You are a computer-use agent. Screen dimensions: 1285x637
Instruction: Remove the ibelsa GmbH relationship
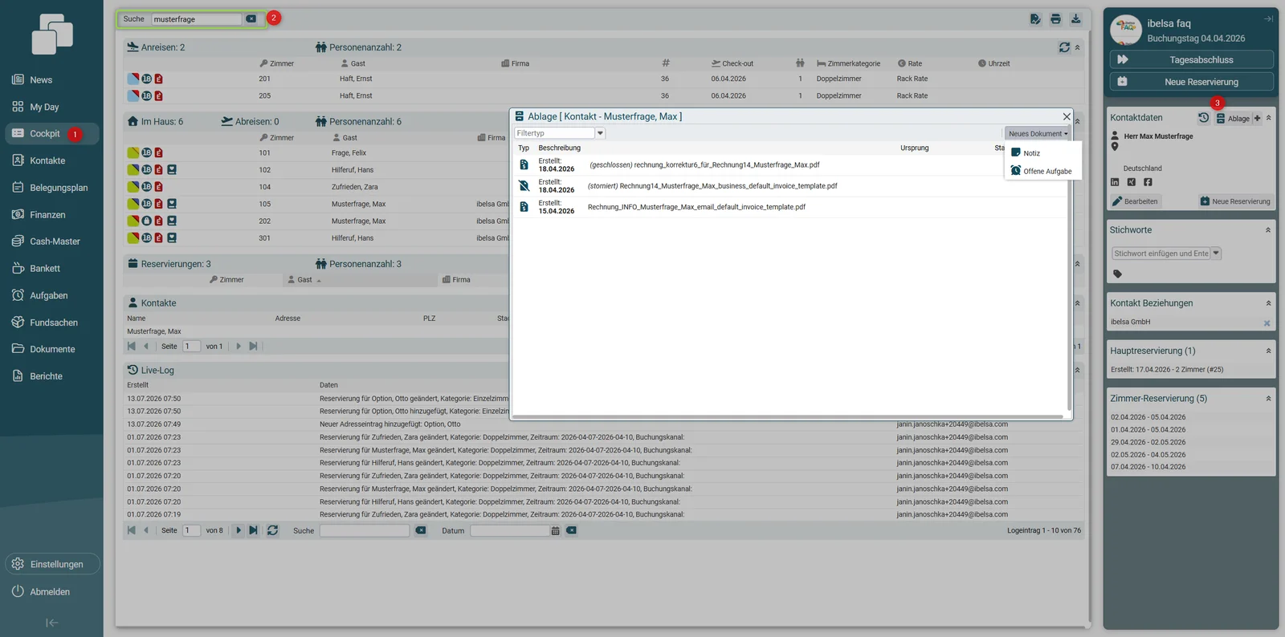1267,323
